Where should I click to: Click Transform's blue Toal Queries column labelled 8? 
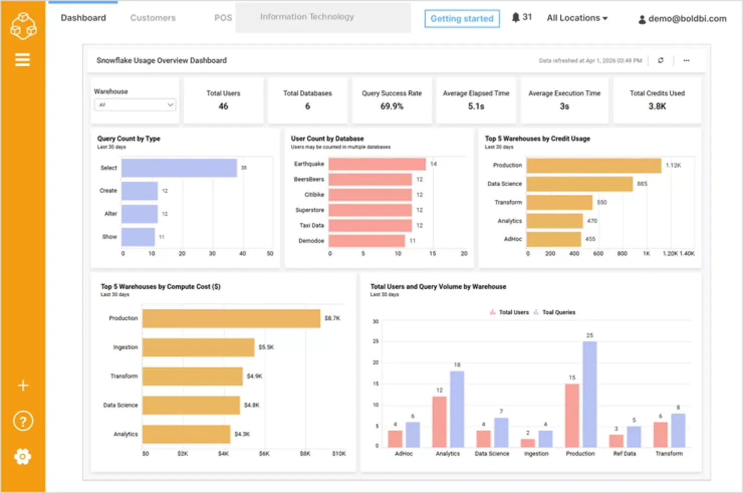[678, 430]
